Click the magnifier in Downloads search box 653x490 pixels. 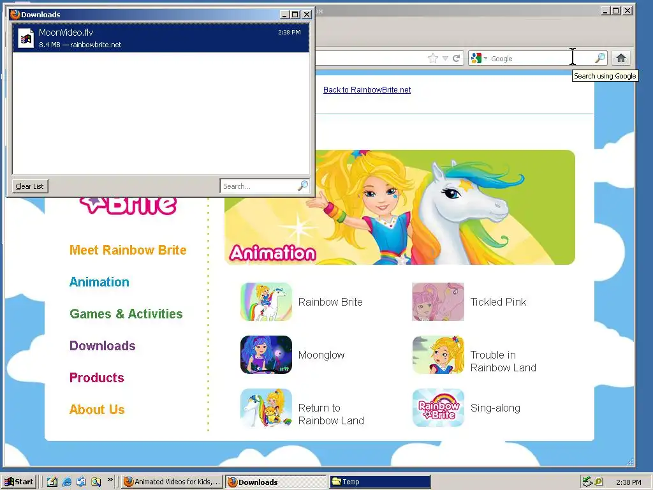point(303,186)
